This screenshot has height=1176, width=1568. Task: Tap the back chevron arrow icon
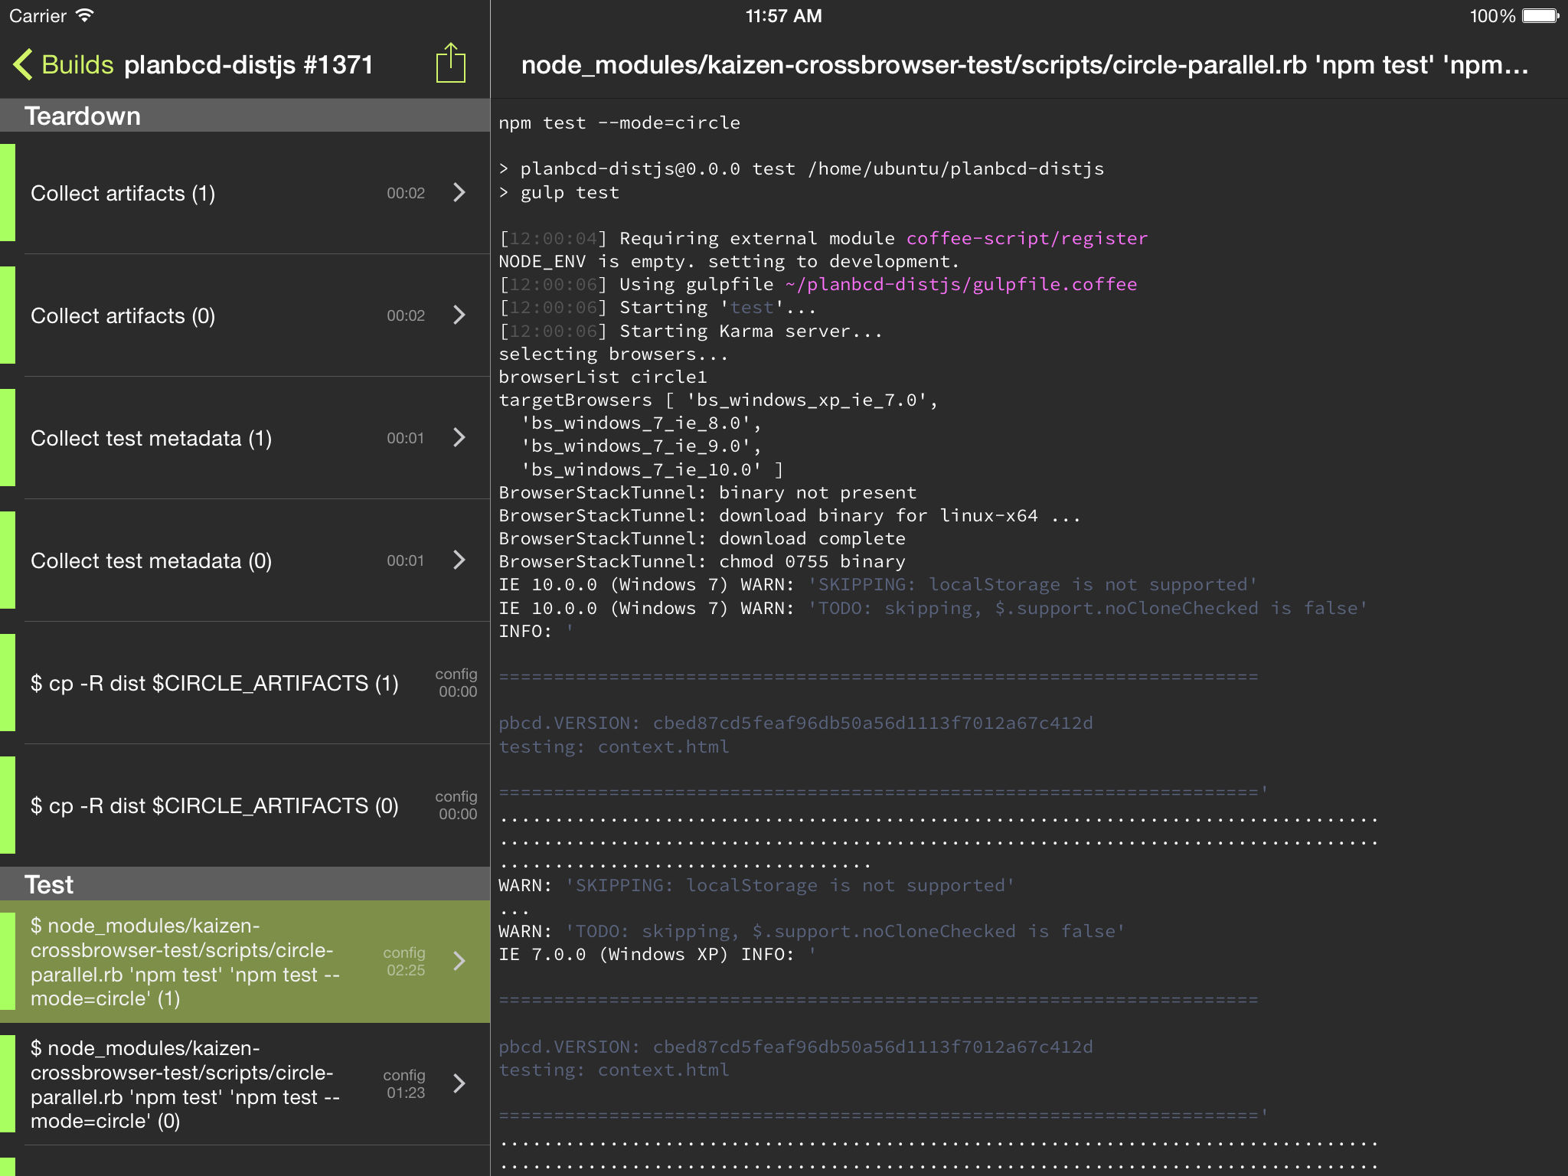23,65
